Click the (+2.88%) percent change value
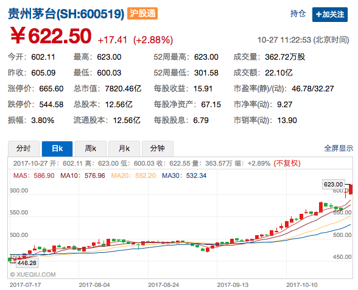 click(x=153, y=40)
